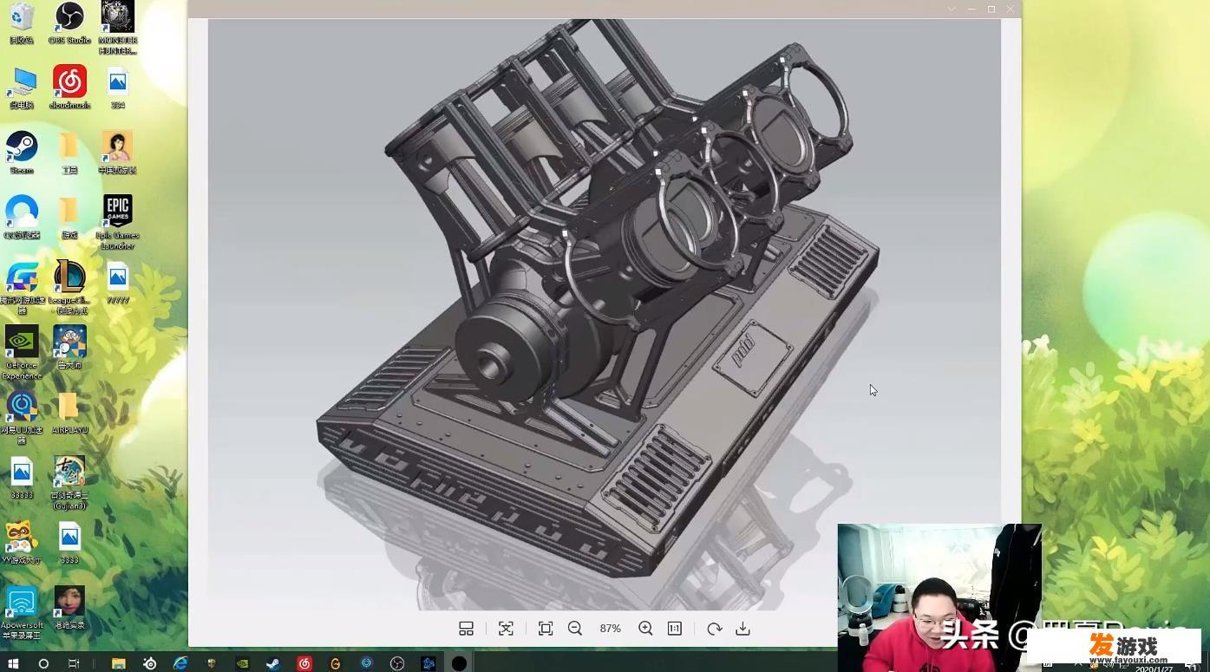Switch to OBS Studio on taskbar
Viewport: 1210px width, 672px height.
397,663
